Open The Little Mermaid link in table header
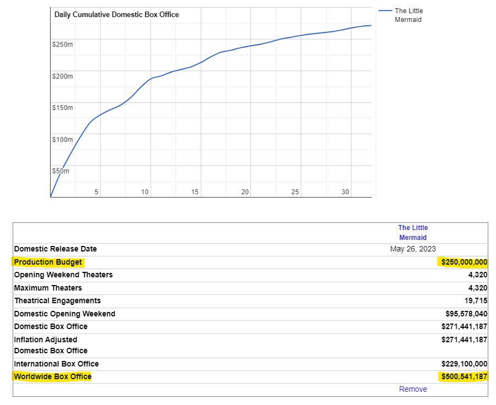Screen dimensions: 496x405 coord(413,233)
